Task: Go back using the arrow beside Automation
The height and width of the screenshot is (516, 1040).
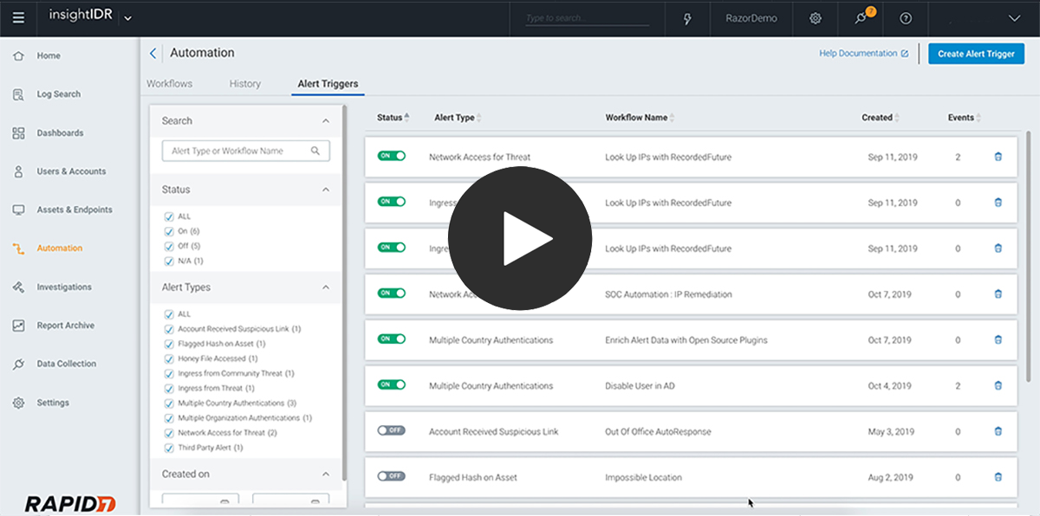Action: (x=153, y=53)
